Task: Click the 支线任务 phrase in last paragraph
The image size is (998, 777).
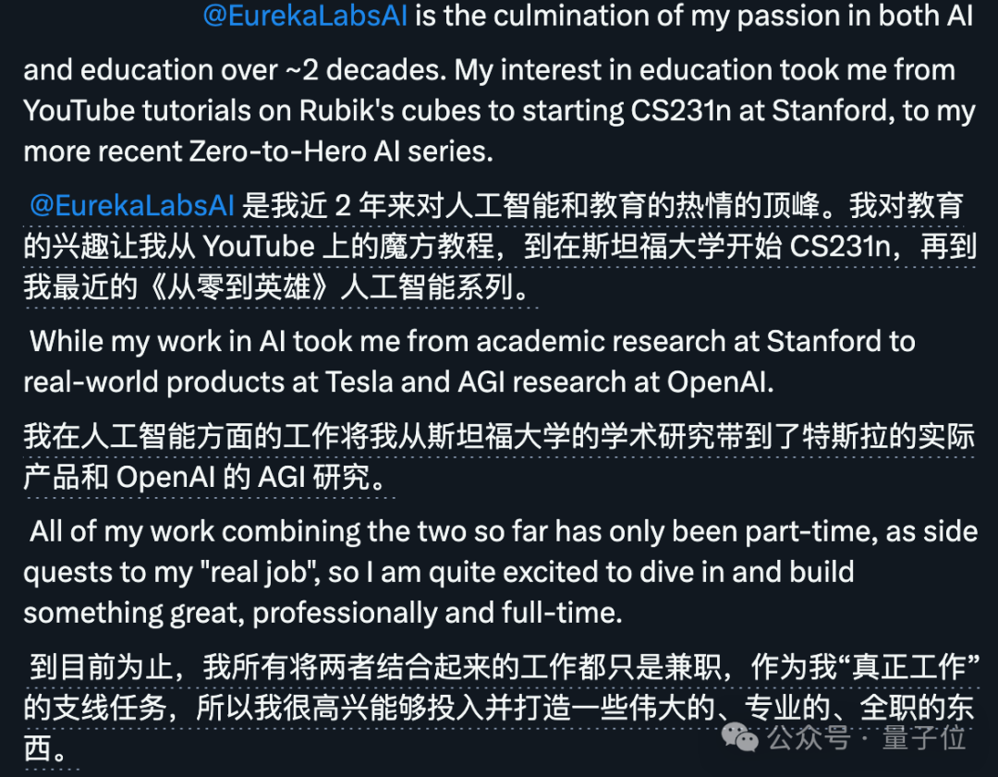Action: click(x=109, y=708)
